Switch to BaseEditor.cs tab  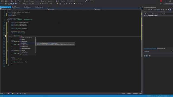point(27,7)
